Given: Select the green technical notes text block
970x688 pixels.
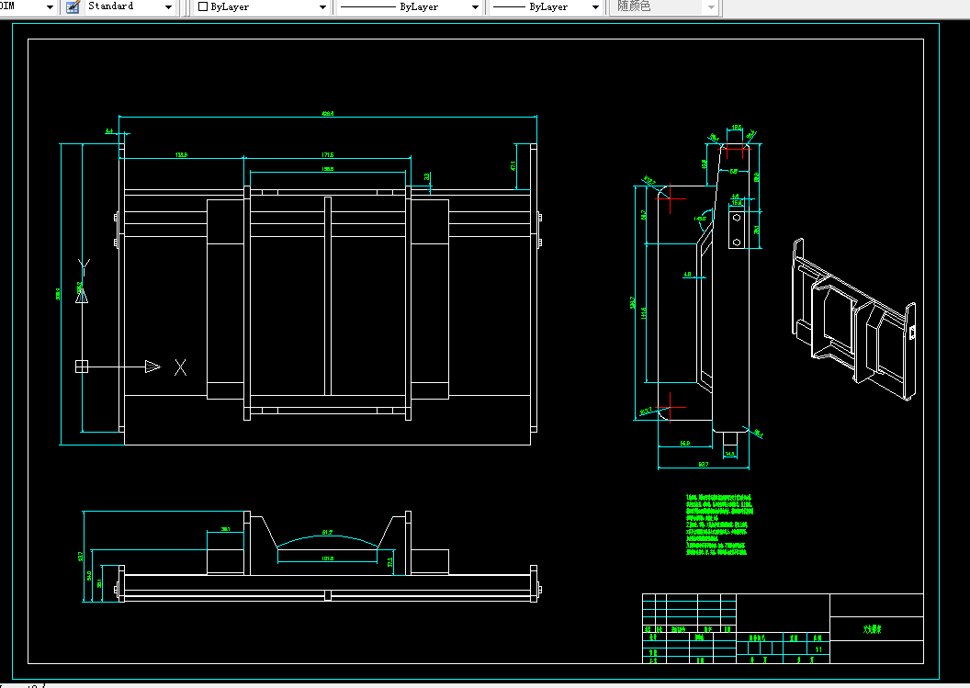Looking at the screenshot, I should point(719,524).
